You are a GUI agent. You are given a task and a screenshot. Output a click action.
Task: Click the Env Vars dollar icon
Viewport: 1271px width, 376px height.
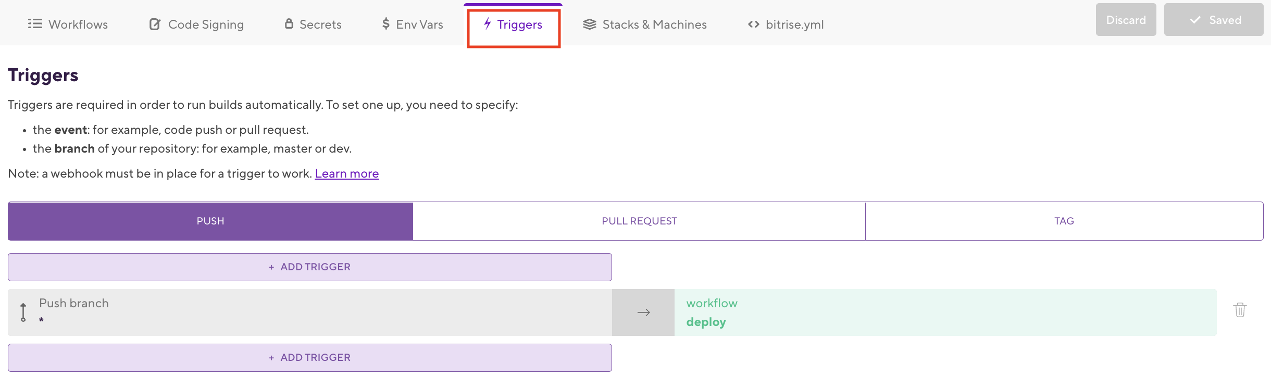tap(385, 24)
